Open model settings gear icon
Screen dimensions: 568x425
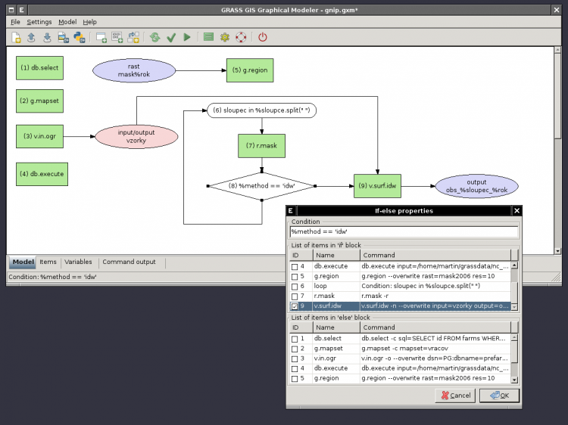pos(225,37)
